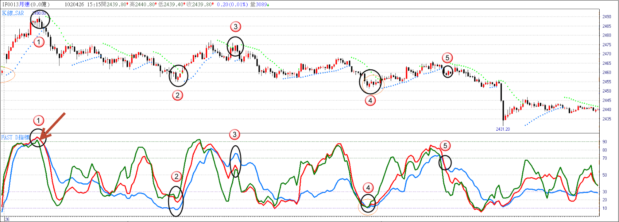Select the K線.SAR panel label
The width and height of the screenshot is (619, 222).
[x=13, y=13]
